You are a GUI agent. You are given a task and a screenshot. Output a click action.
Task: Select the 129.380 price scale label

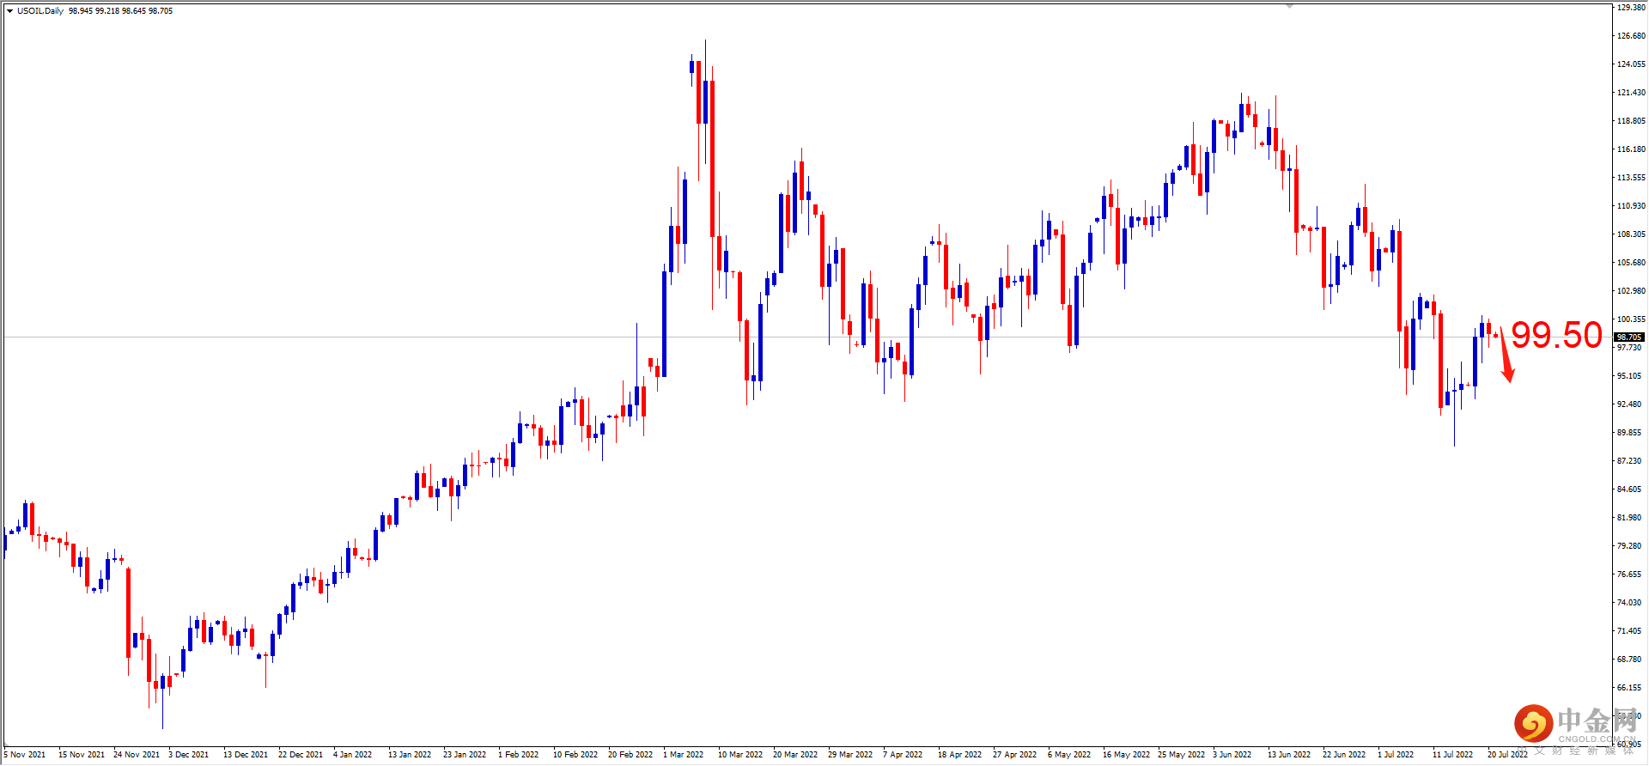tap(1631, 8)
